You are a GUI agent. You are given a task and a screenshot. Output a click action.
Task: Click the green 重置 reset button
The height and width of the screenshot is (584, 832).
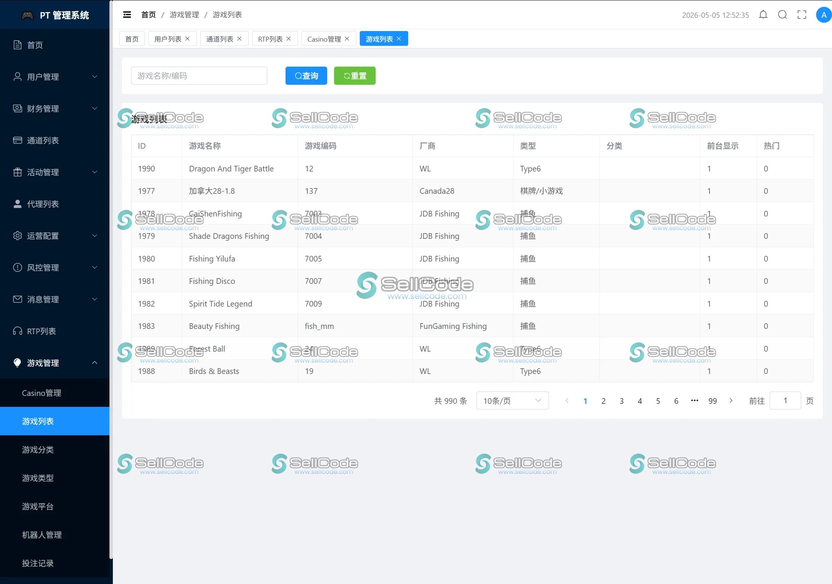[x=355, y=76]
